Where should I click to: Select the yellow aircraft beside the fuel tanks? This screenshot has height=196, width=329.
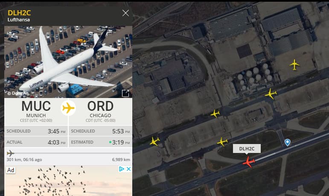coord(271,94)
